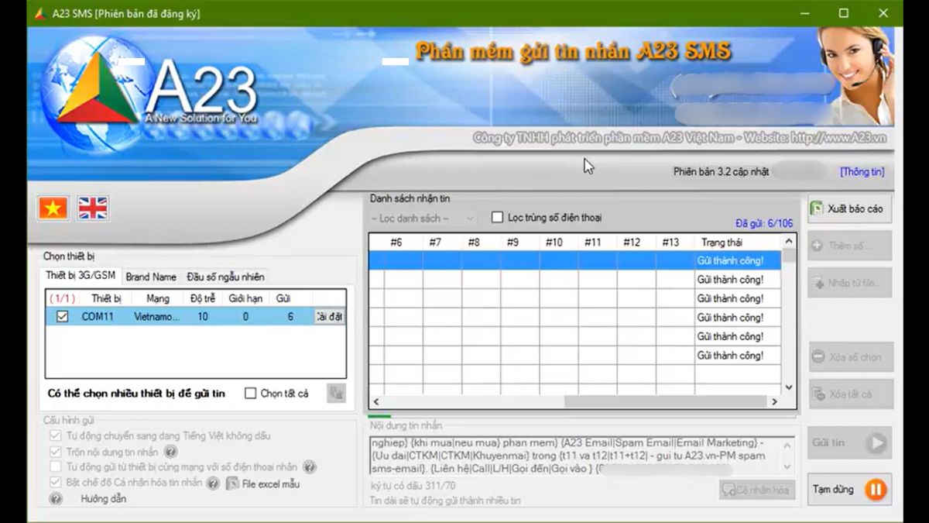Click the send progress bar above Nội dung tin nhắn

click(581, 418)
